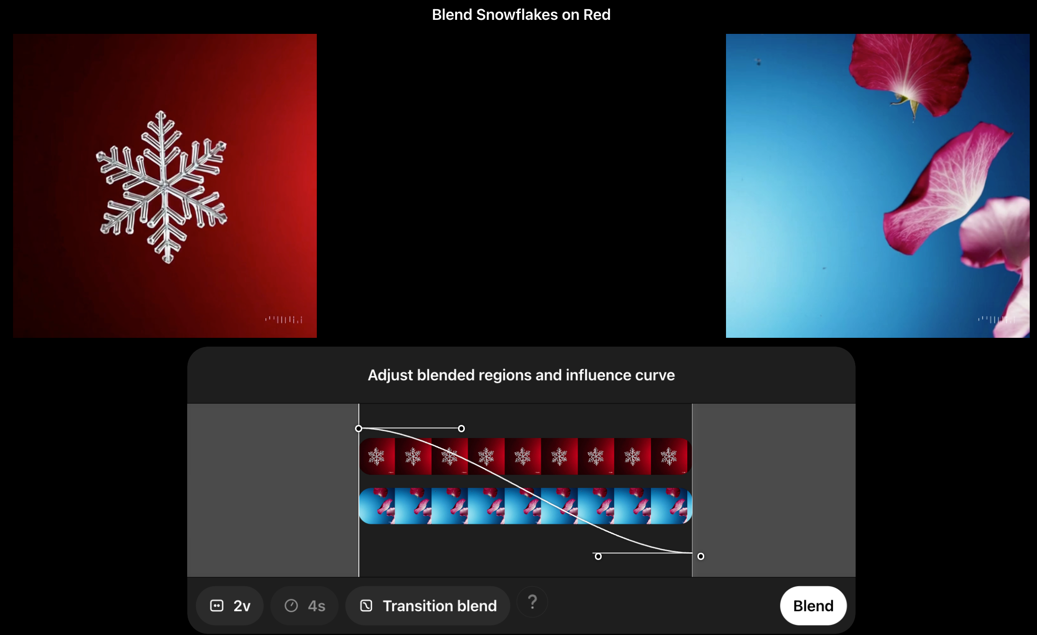Viewport: 1037px width, 635px height.
Task: Click the Blend Snowflakes on Red title
Action: click(x=521, y=15)
